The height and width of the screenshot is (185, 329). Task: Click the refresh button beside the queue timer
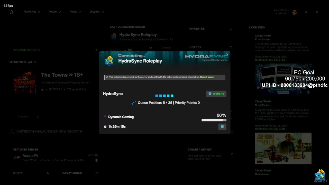tap(222, 126)
